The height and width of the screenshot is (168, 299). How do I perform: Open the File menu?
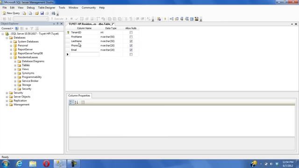(x=5, y=7)
